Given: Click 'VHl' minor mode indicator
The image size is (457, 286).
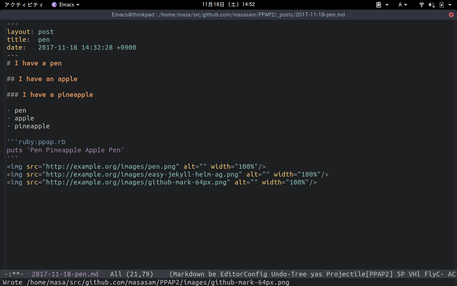Looking at the screenshot, I should click(x=415, y=274).
